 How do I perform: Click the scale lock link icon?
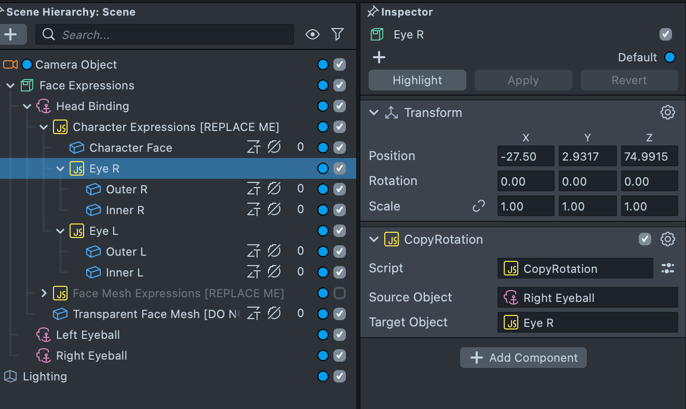(x=478, y=206)
